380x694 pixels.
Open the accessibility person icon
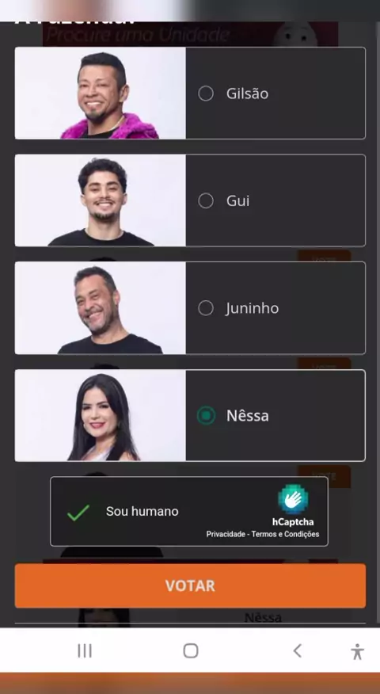358,651
